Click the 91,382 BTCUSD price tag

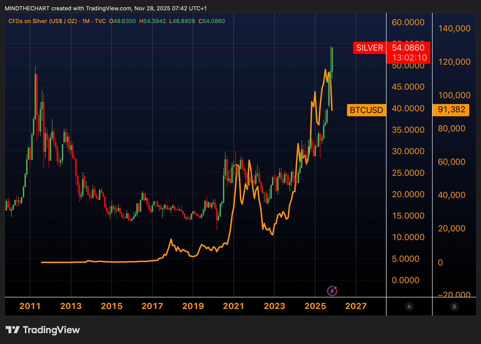[x=451, y=110]
